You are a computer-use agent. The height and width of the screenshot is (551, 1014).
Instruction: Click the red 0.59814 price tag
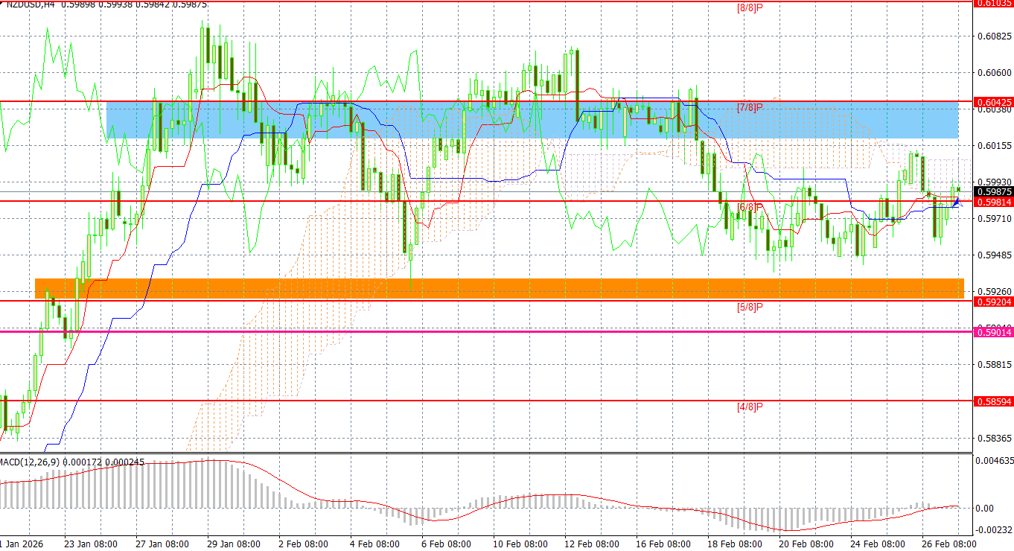click(x=993, y=201)
